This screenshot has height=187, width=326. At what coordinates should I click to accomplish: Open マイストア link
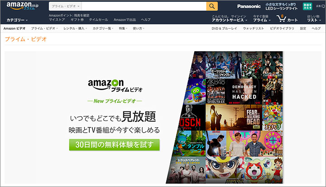[57, 19]
